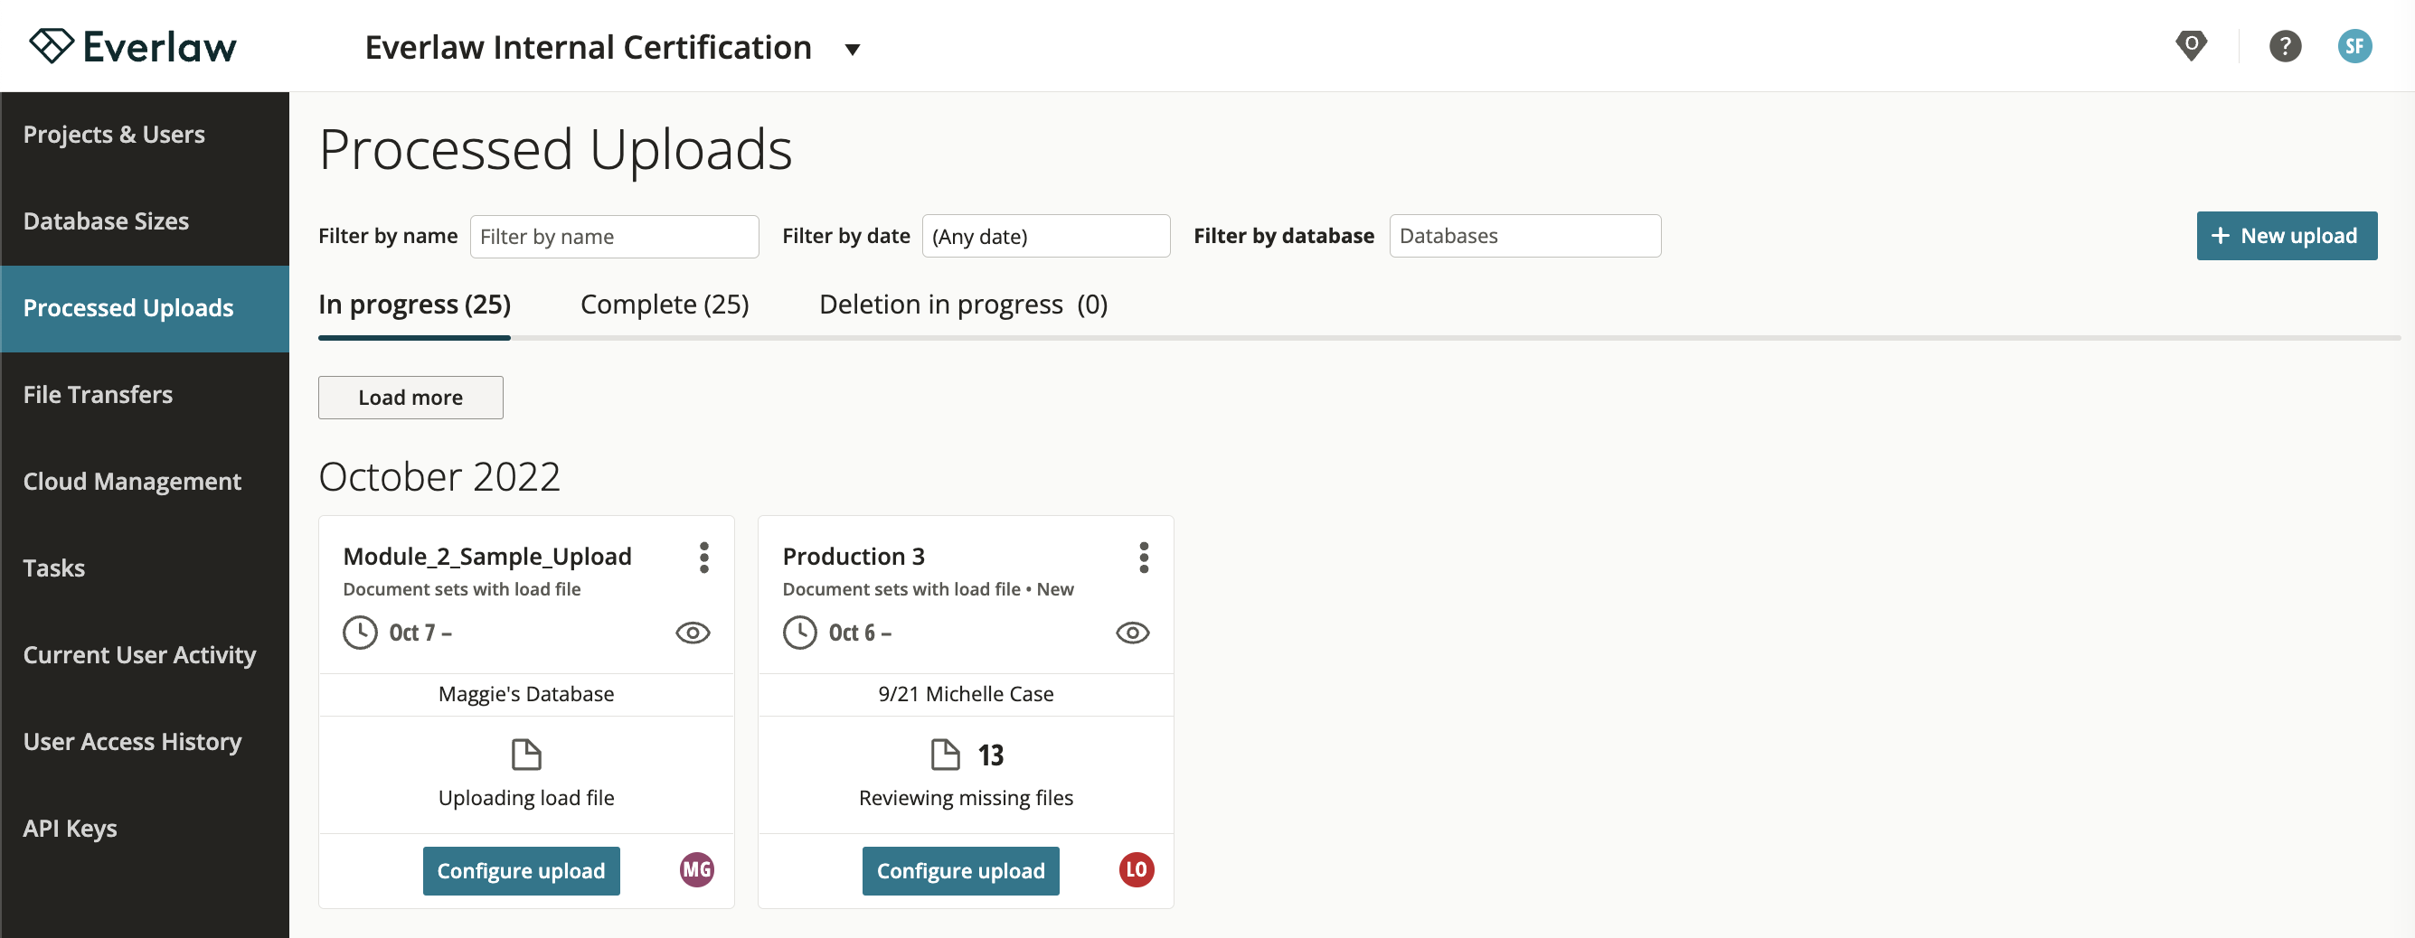2415x938 pixels.
Task: Click the clock icon on Production 3 card
Action: click(799, 633)
